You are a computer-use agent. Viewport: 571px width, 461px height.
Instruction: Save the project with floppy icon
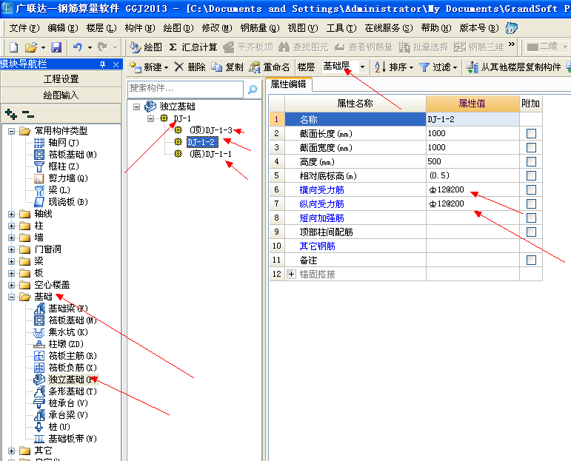[x=56, y=47]
